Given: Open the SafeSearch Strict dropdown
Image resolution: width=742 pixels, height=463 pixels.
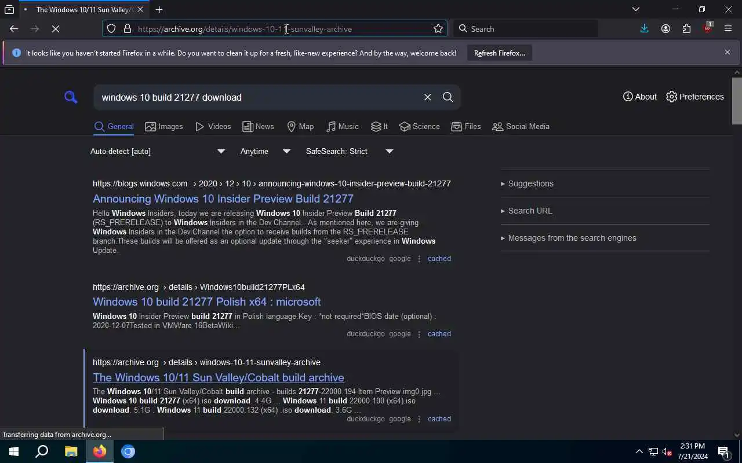Looking at the screenshot, I should [350, 151].
